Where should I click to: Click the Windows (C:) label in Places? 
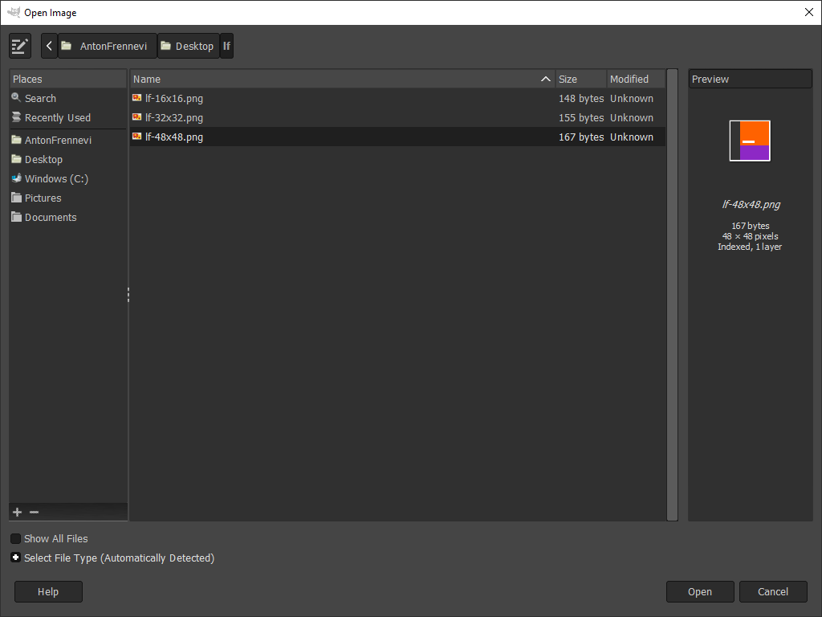(57, 179)
